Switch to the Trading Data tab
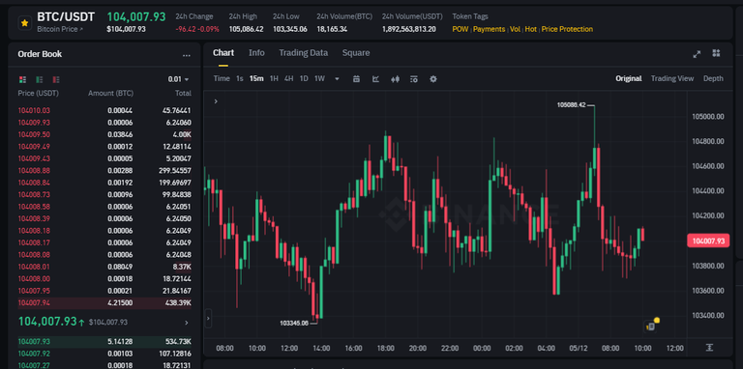 click(303, 53)
